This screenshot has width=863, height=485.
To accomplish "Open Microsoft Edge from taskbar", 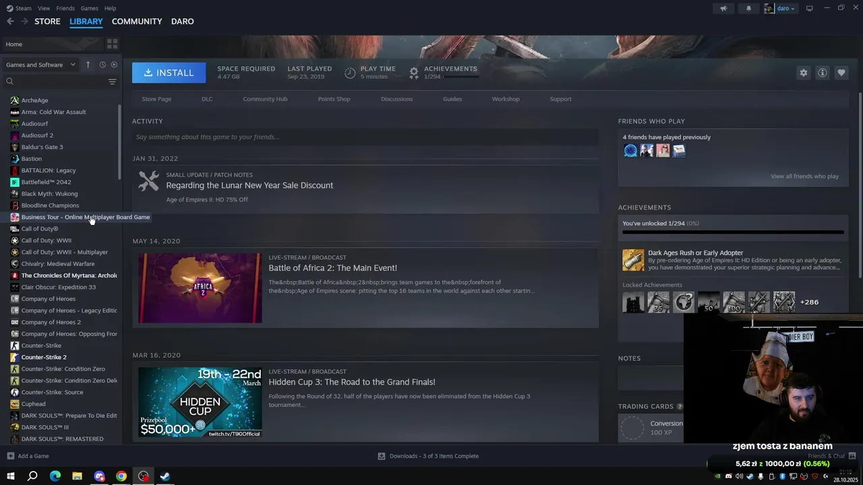I will tap(55, 476).
